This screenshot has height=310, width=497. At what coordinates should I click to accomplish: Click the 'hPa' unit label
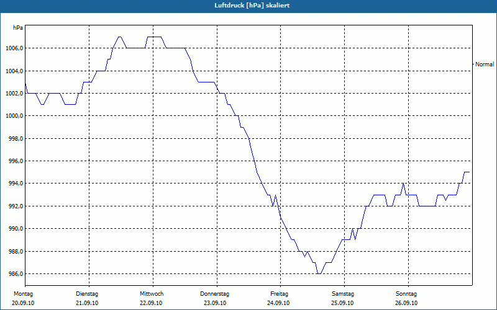click(18, 28)
